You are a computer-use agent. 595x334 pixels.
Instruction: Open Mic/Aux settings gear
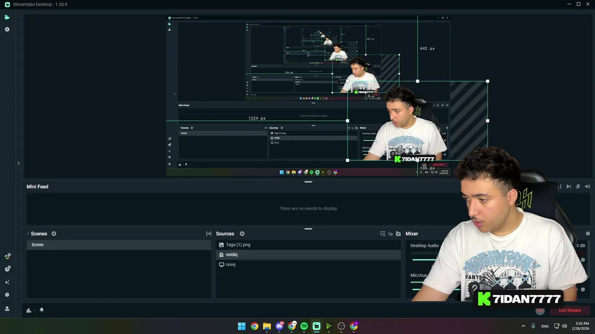point(583,289)
